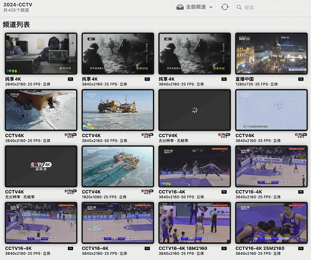The image size is (311, 260).
Task: Click the CCTV 4K logo beside CCTV4K 1920x1080
Action: click(x=147, y=192)
